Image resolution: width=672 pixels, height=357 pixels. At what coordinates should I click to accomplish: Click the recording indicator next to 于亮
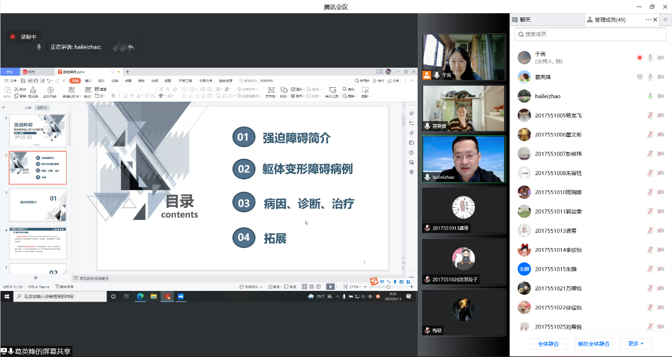639,58
